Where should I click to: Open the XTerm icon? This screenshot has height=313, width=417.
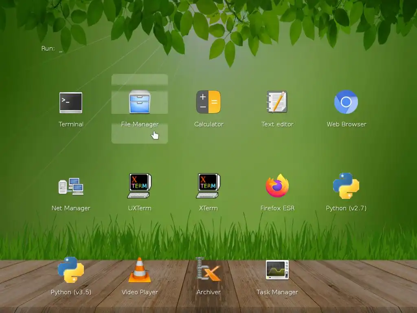click(x=208, y=186)
